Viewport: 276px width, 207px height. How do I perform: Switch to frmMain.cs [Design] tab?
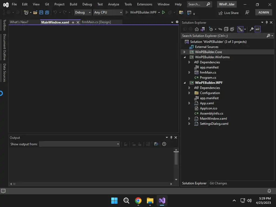(96, 22)
